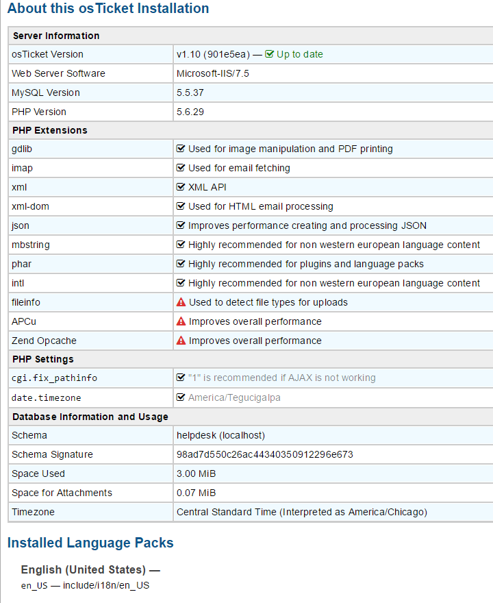Click the Zend Opcache extension name
This screenshot has width=493, height=603.
[44, 341]
